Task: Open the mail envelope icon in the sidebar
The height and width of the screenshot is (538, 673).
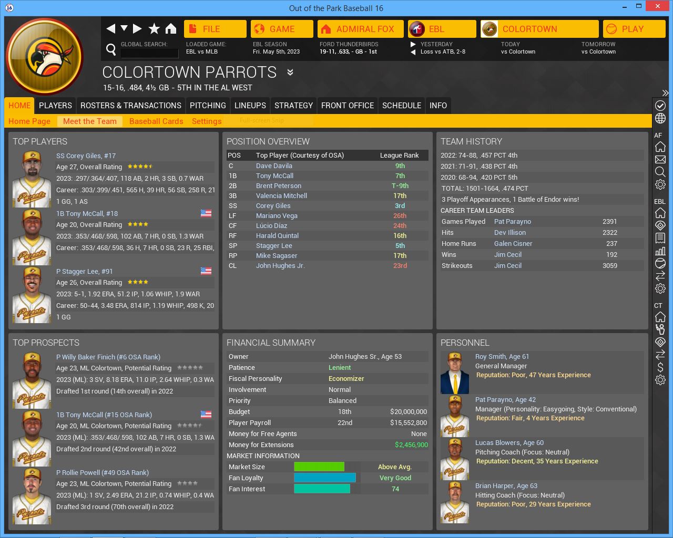Action: (660, 159)
